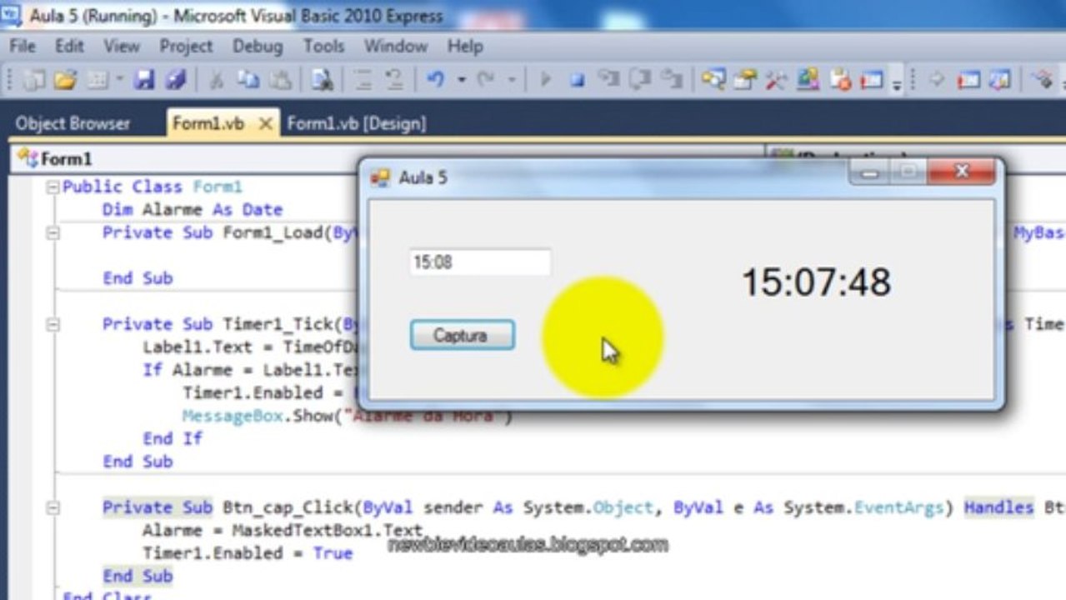This screenshot has height=600, width=1066.
Task: Click the Start Debugging play icon
Action: [x=546, y=80]
